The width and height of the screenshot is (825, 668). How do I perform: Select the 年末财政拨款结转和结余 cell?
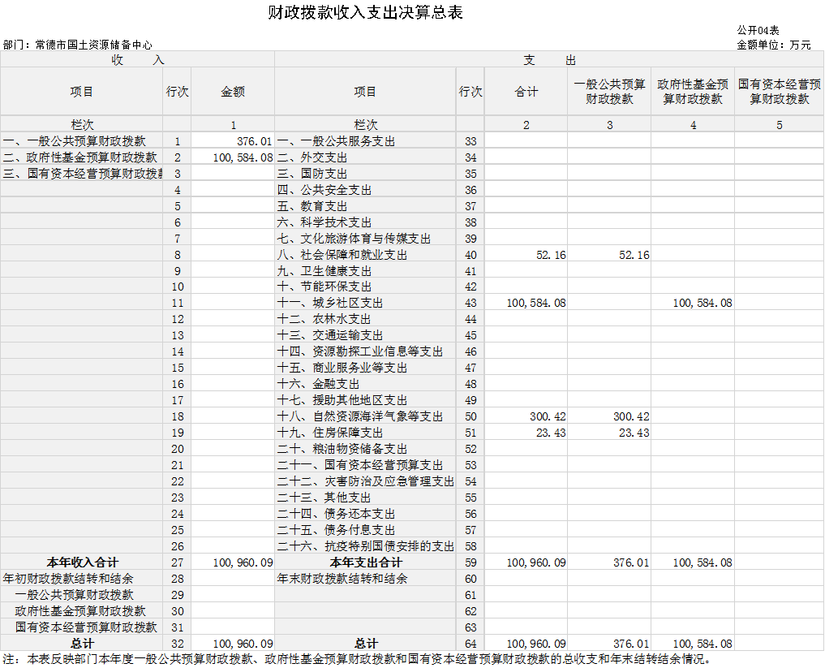(365, 579)
